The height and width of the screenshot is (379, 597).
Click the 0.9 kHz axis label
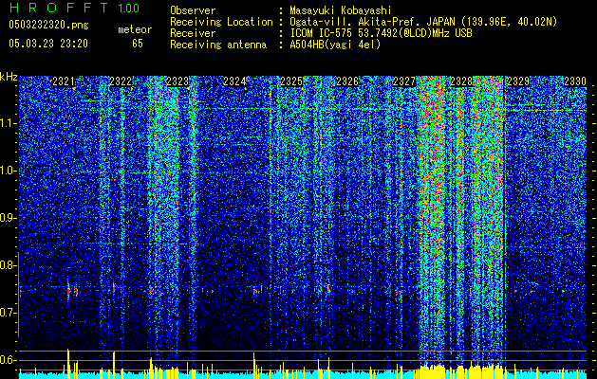(x=9, y=218)
